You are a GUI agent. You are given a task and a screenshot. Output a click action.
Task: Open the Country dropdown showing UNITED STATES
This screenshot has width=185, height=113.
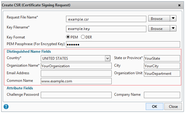click(76, 58)
